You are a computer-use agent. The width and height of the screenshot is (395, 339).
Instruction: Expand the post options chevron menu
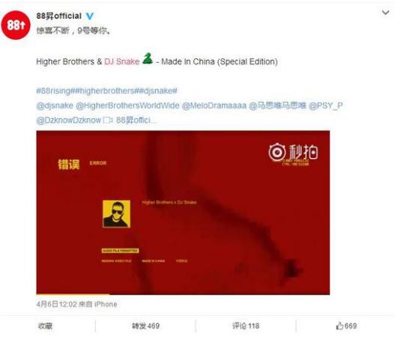385,12
